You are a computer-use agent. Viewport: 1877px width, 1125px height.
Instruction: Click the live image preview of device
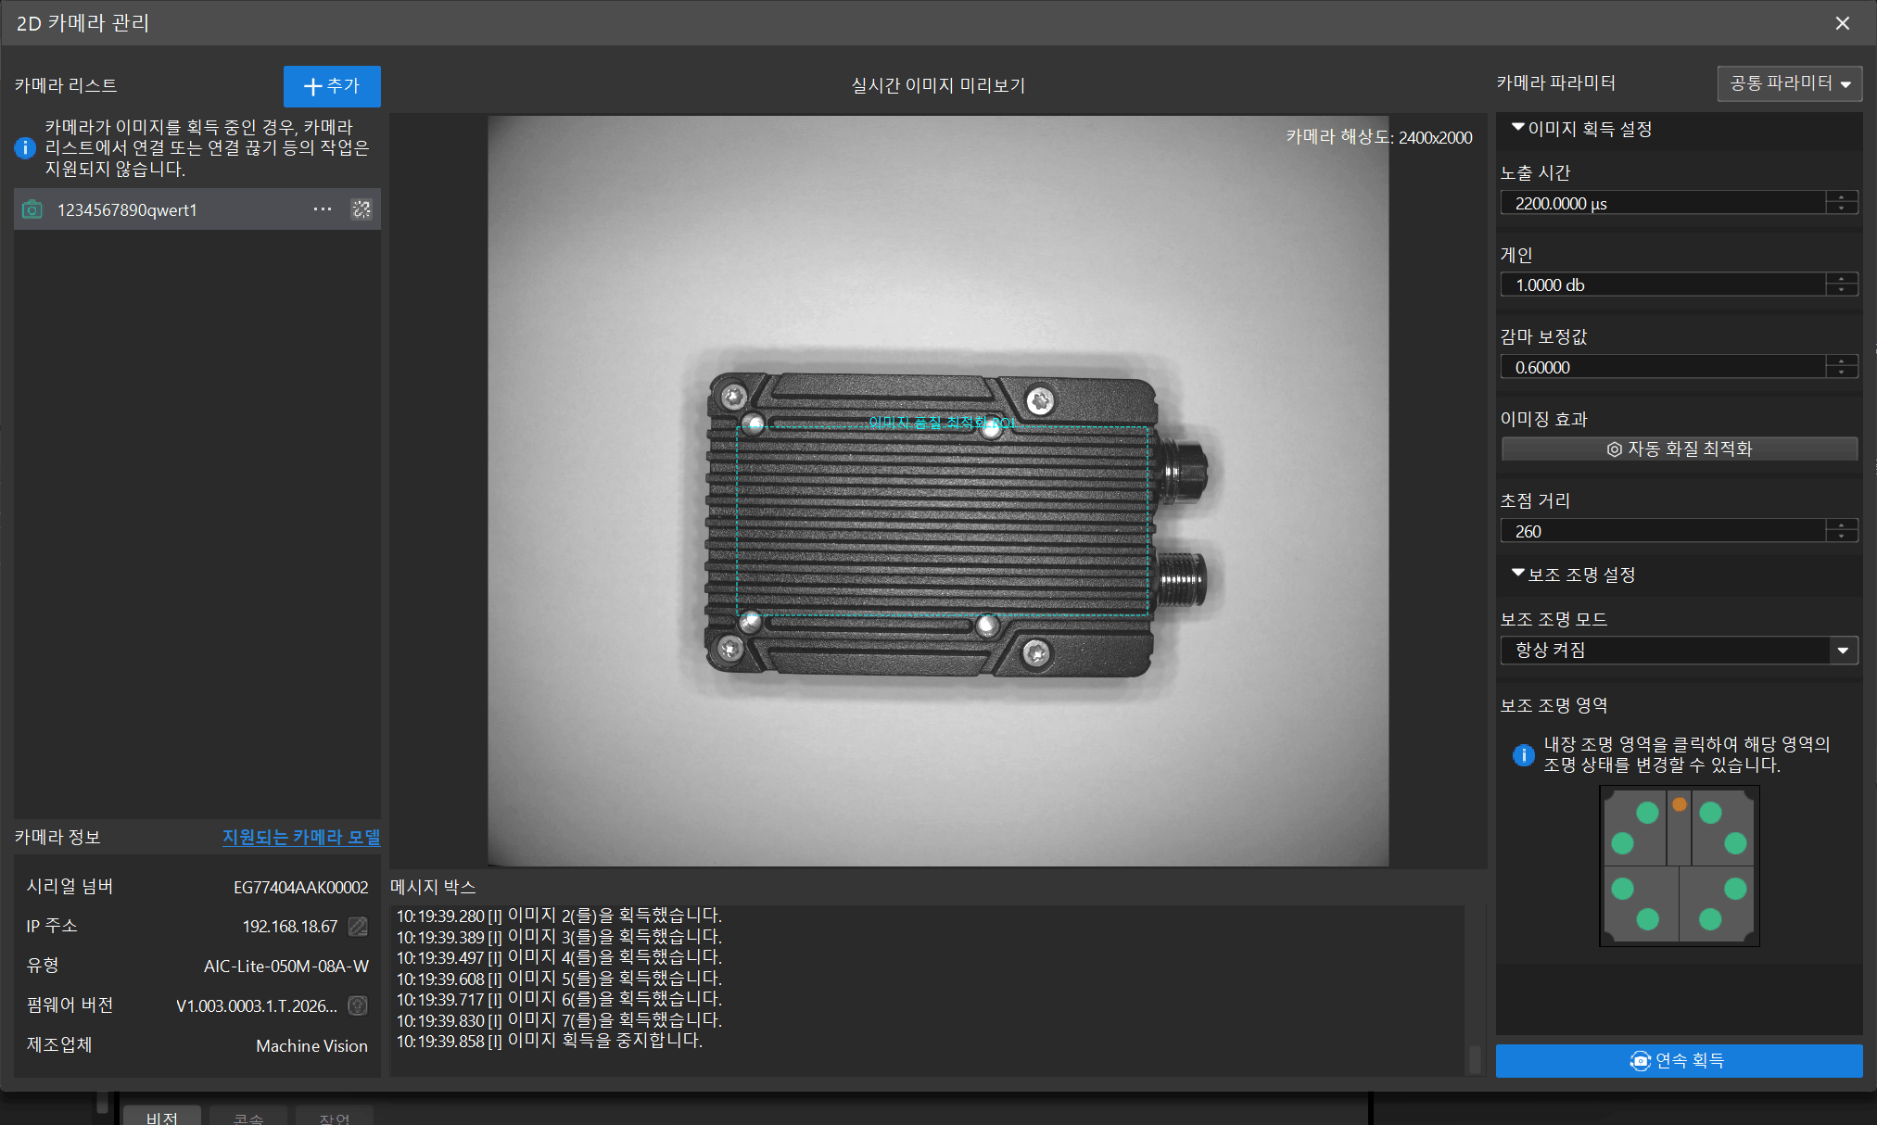[x=938, y=491]
